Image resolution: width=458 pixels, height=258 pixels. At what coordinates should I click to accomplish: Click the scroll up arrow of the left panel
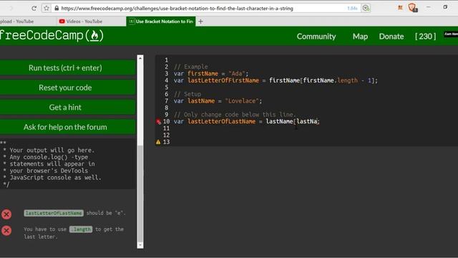point(140,58)
